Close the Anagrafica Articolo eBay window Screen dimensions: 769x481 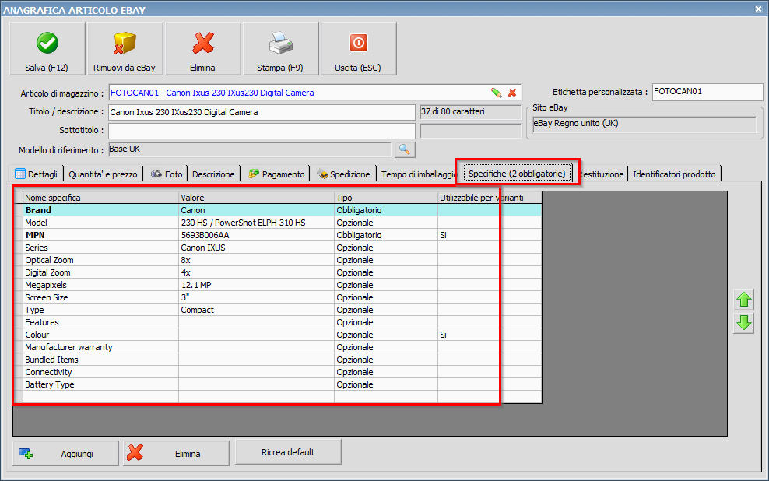[x=758, y=9]
